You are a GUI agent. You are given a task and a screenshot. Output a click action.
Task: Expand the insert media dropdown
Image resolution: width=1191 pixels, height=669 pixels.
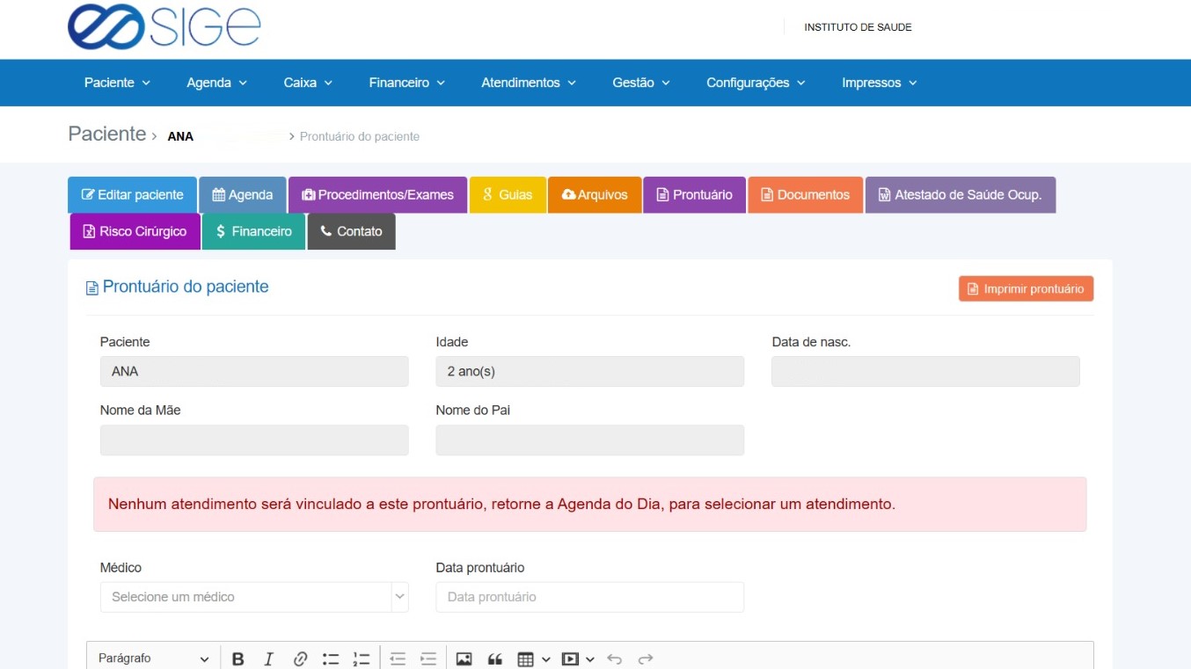(589, 658)
